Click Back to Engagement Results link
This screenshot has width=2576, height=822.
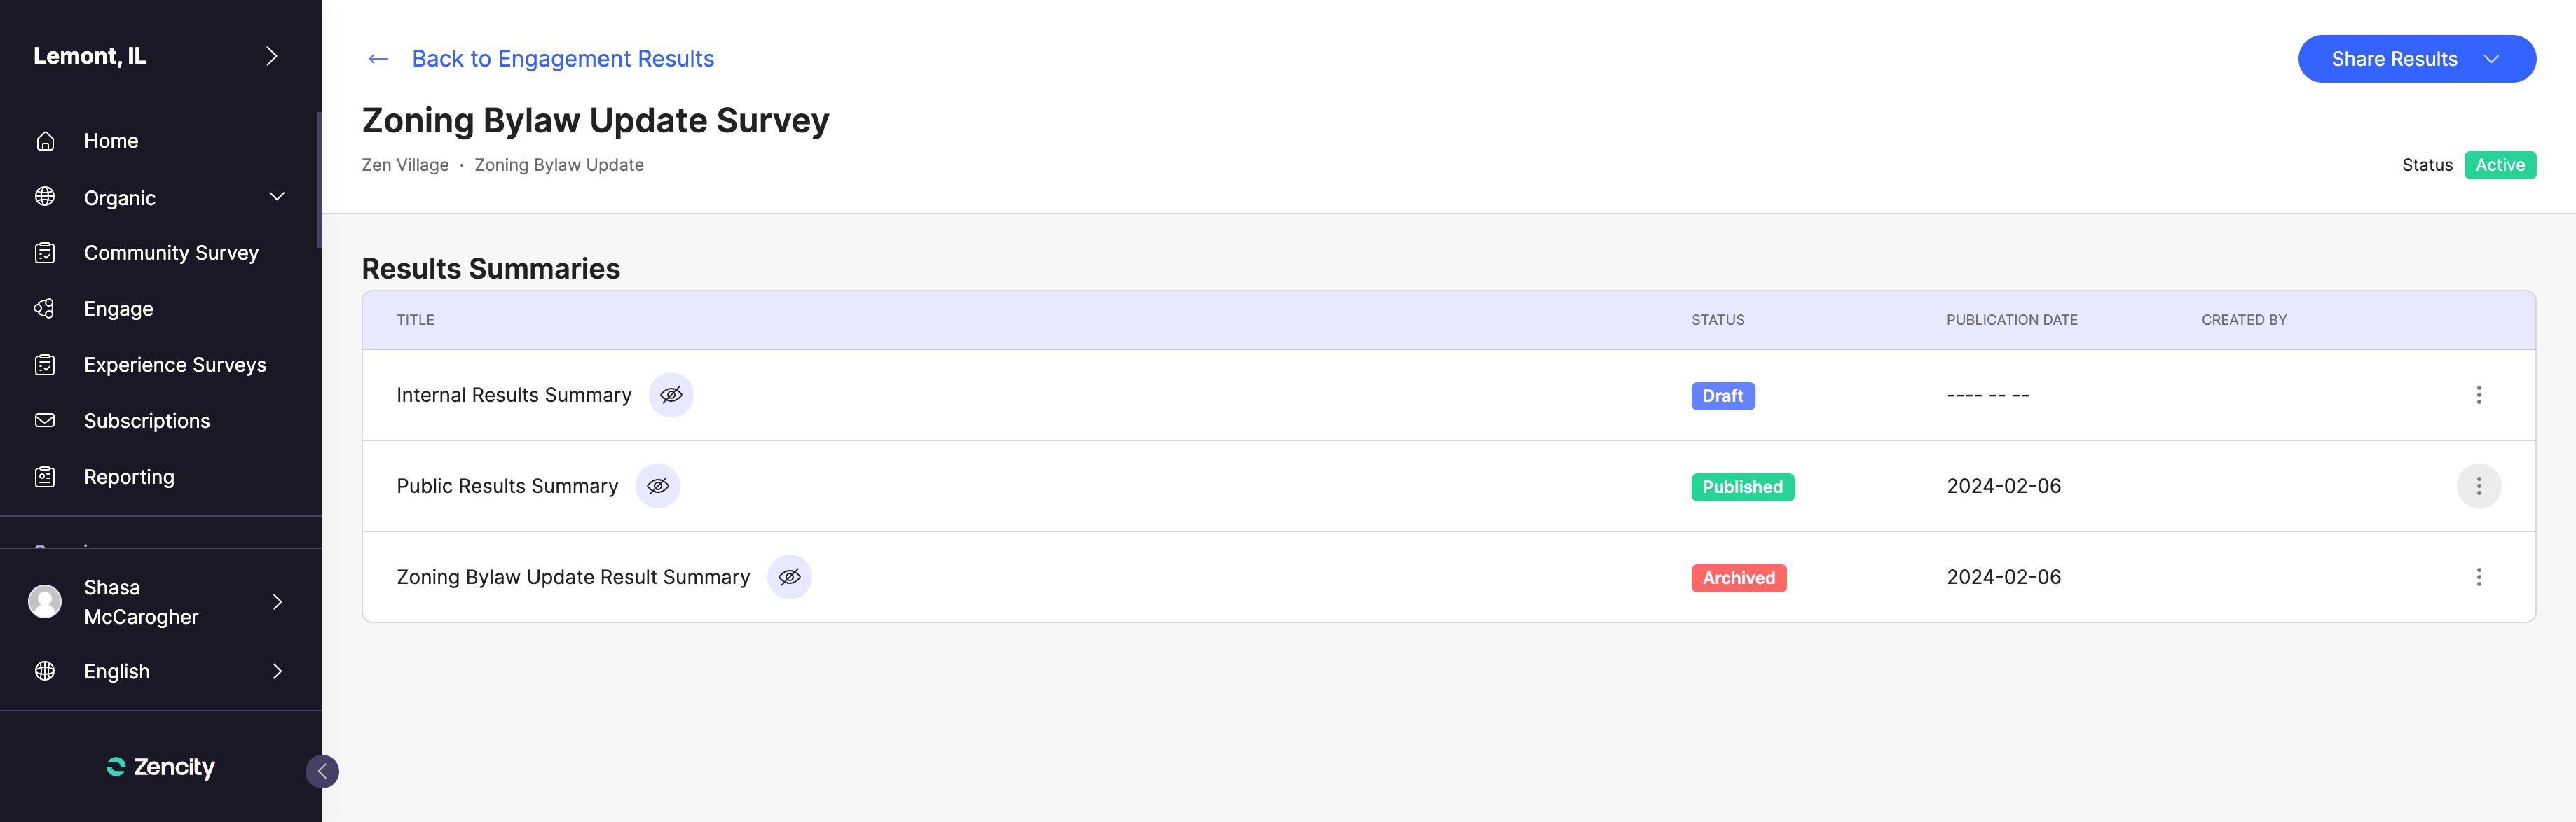[562, 58]
